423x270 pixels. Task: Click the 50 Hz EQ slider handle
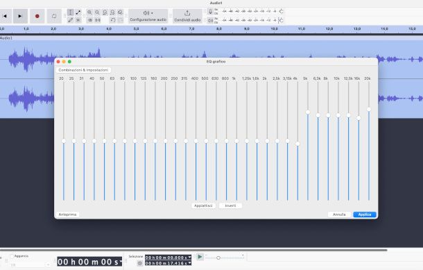click(105, 141)
